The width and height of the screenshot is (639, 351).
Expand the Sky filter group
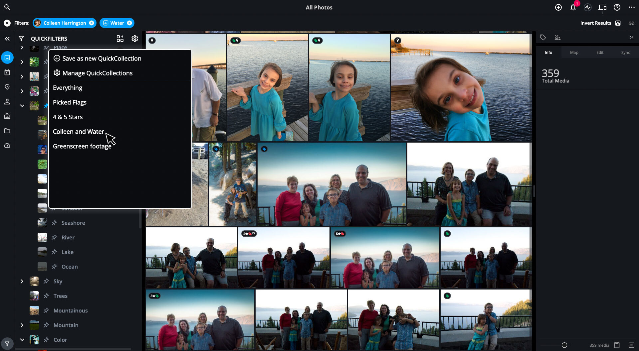coord(22,281)
